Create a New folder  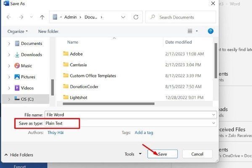48,31
